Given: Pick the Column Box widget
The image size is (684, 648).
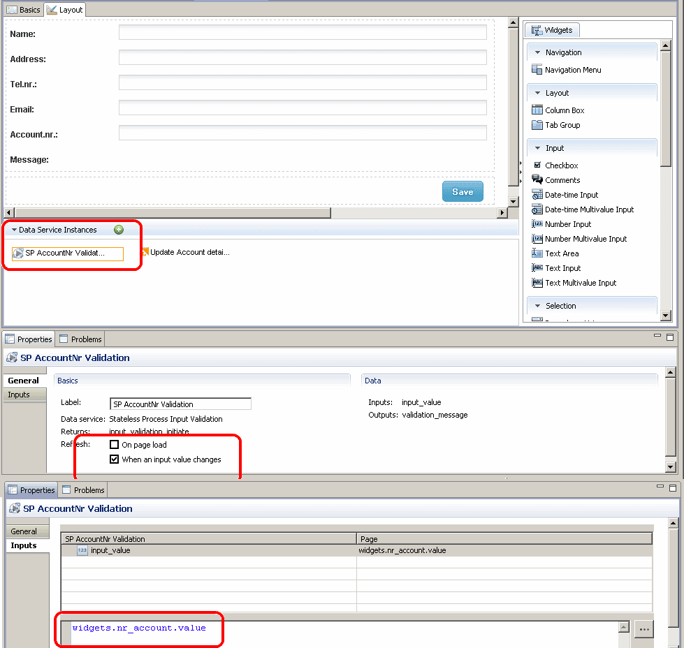Looking at the screenshot, I should [x=558, y=110].
